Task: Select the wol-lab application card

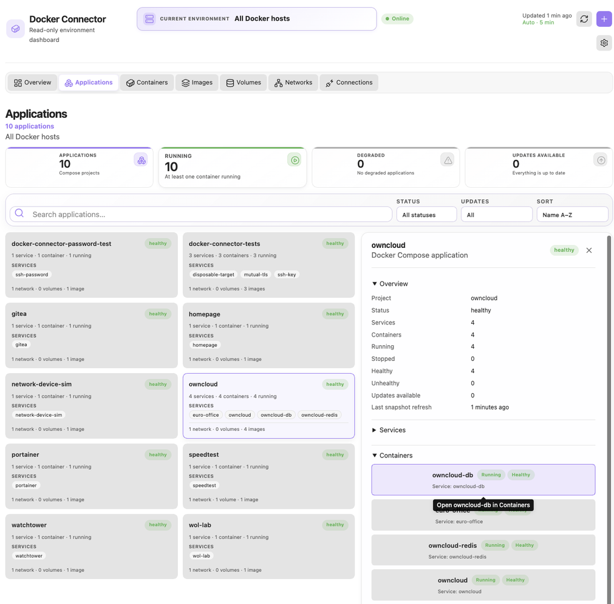Action: pos(268,547)
